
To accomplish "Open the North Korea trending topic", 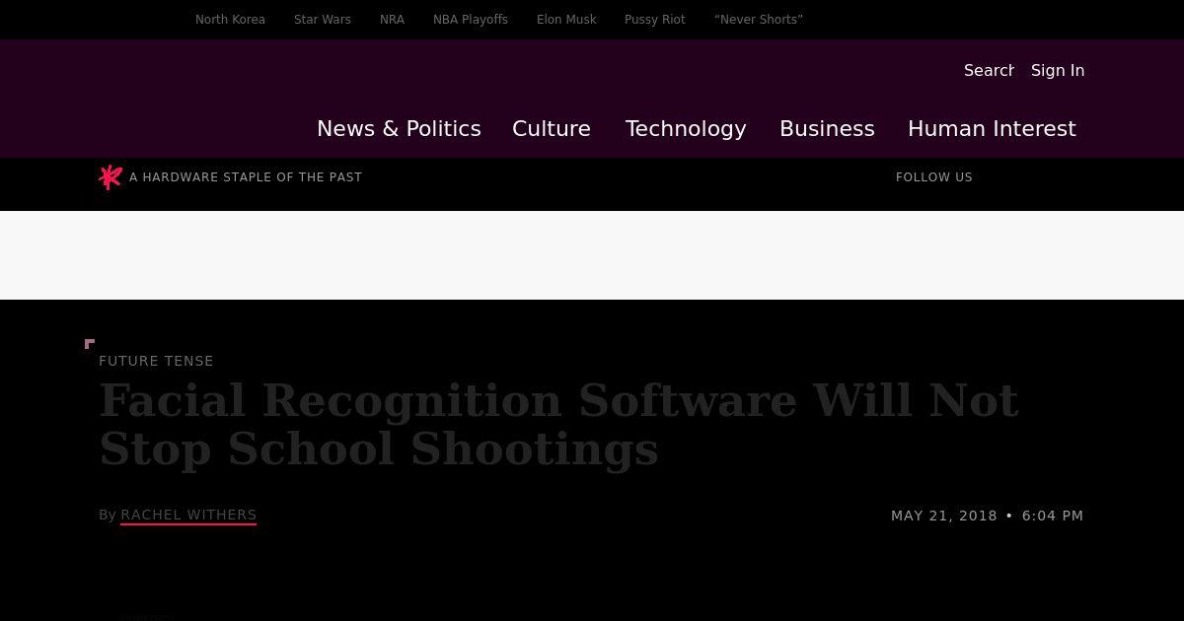I will click(230, 20).
